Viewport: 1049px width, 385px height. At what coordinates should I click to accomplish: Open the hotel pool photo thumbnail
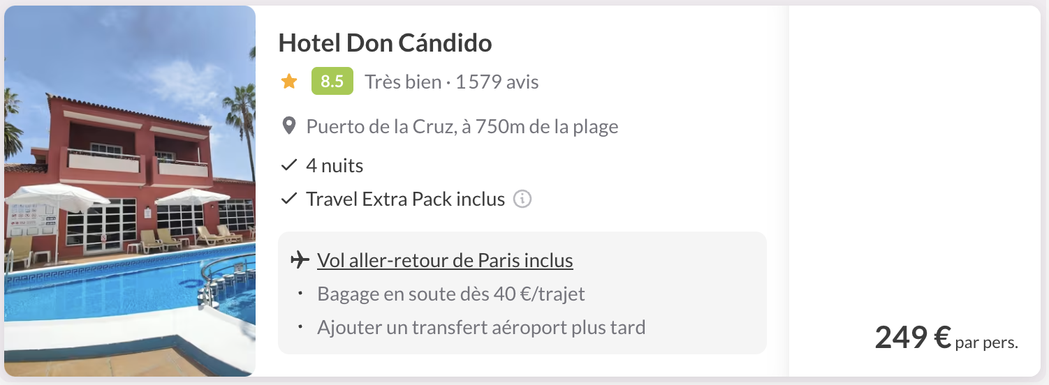(130, 191)
